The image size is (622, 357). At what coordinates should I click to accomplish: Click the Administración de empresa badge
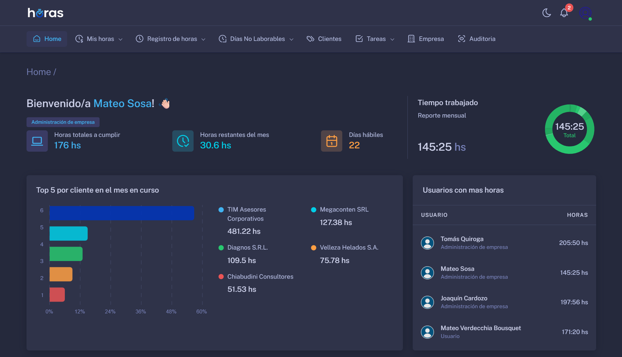click(63, 122)
